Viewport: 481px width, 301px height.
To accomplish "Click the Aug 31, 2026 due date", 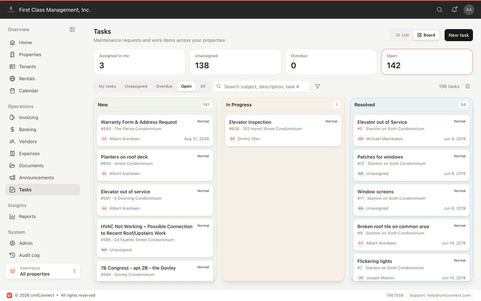I will 196,139.
